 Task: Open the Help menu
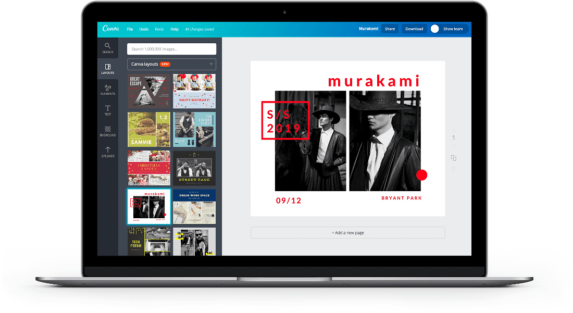click(x=175, y=29)
